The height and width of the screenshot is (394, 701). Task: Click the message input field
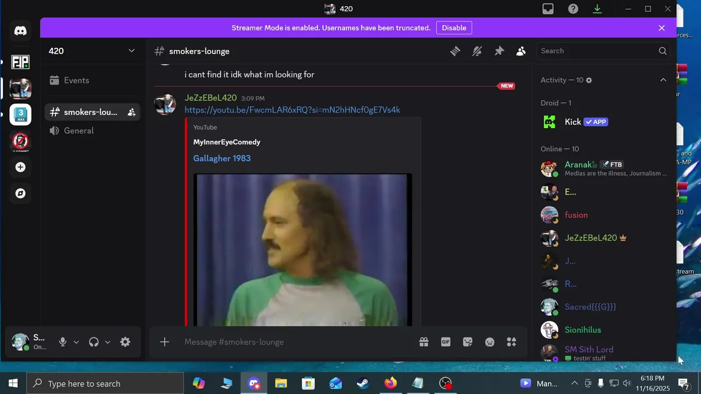296,342
